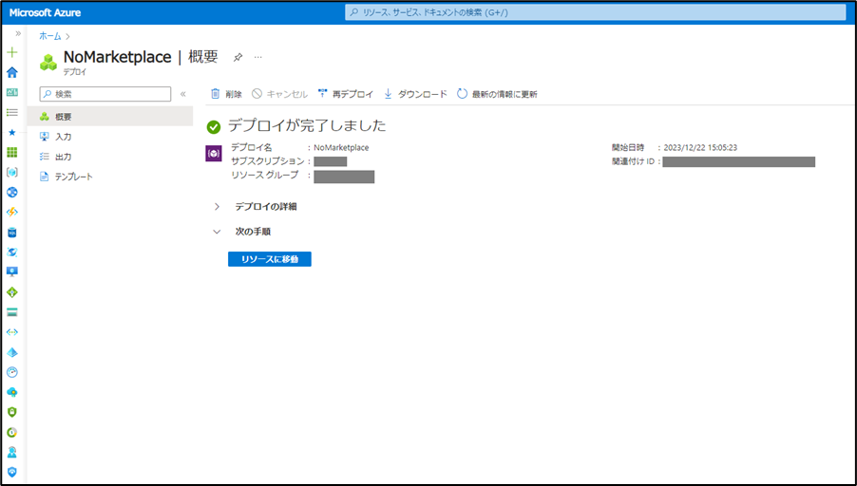The width and height of the screenshot is (857, 486).
Task: Click the green deployment success checkmark icon
Action: click(214, 127)
